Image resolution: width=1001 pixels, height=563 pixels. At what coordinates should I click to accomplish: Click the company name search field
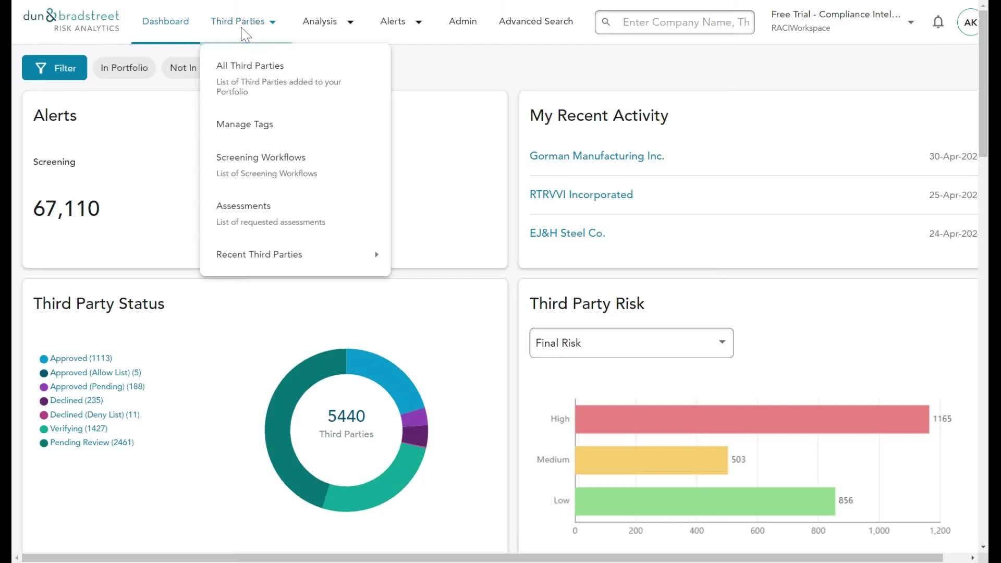point(685,22)
